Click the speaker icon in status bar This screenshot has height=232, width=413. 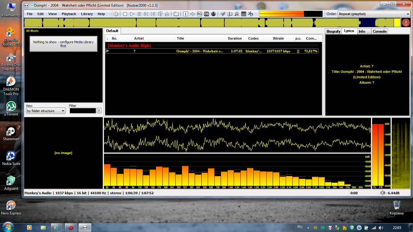click(x=383, y=193)
